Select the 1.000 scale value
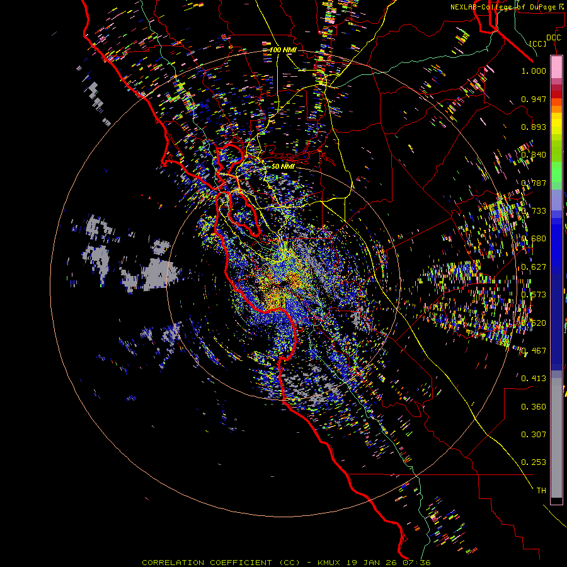Image resolution: width=567 pixels, height=567 pixels. (534, 71)
